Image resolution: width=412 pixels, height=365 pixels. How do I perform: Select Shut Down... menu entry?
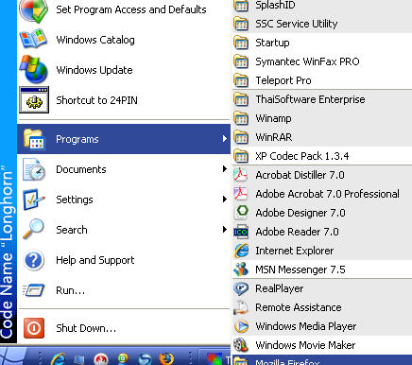coord(124,328)
